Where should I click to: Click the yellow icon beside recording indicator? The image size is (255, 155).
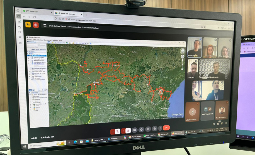(28, 25)
